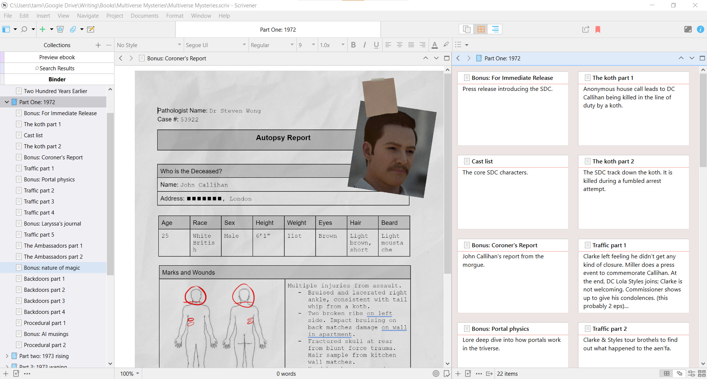The width and height of the screenshot is (707, 379).
Task: Move document to Trash using toolbar icon
Action: 60,29
